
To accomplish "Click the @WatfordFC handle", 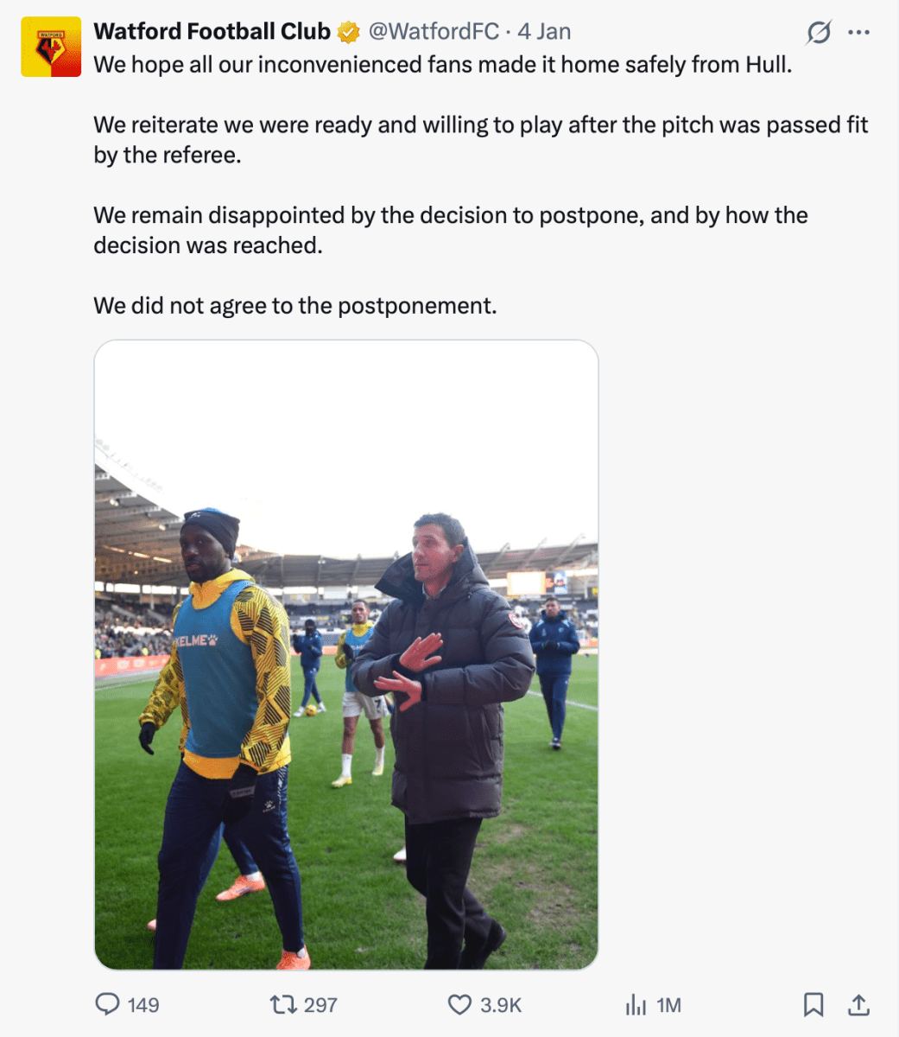I will pyautogui.click(x=434, y=31).
